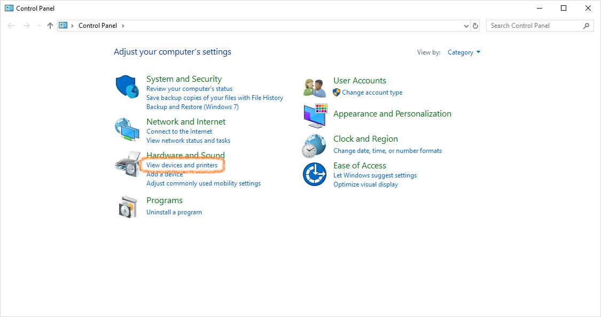The image size is (601, 317).
Task: Click the Appearance and Personalization display icon
Action: [x=314, y=115]
